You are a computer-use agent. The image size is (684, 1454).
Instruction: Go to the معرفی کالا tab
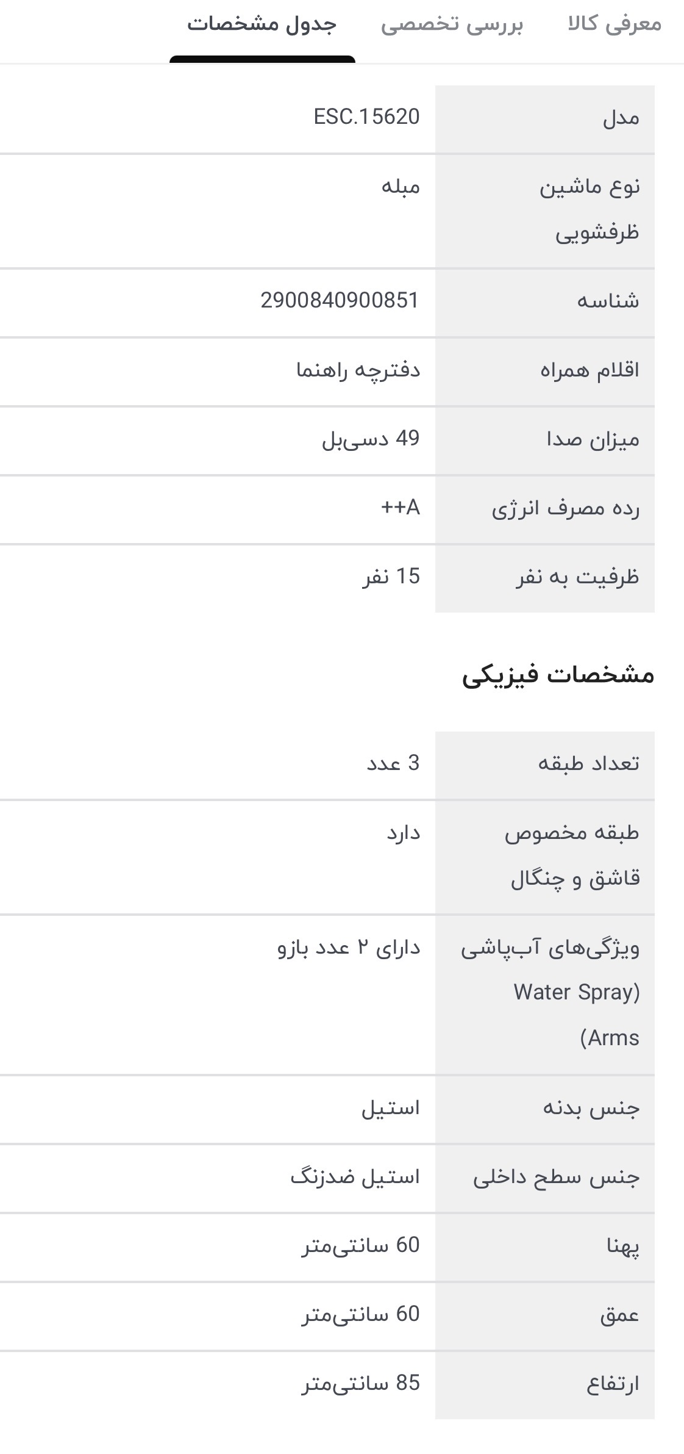point(615,25)
